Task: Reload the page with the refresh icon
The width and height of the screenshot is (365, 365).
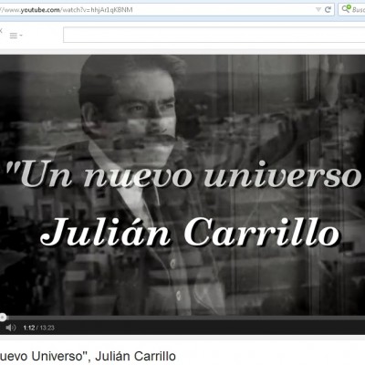Action: [328, 10]
